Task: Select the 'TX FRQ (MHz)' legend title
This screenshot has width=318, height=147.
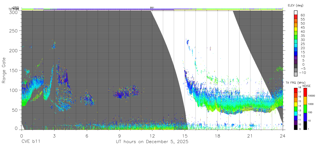Action: click(295, 82)
